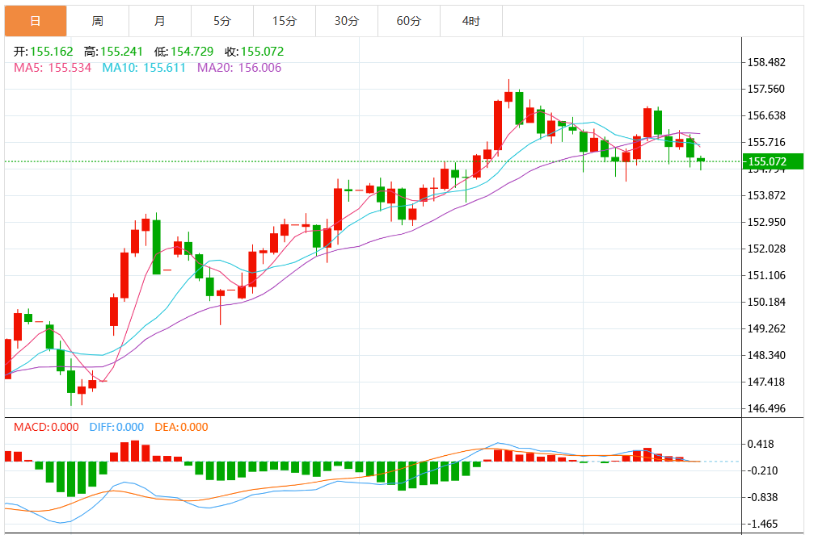814x535 pixels.
Task: Show the 30分 interval chart
Action: (347, 21)
